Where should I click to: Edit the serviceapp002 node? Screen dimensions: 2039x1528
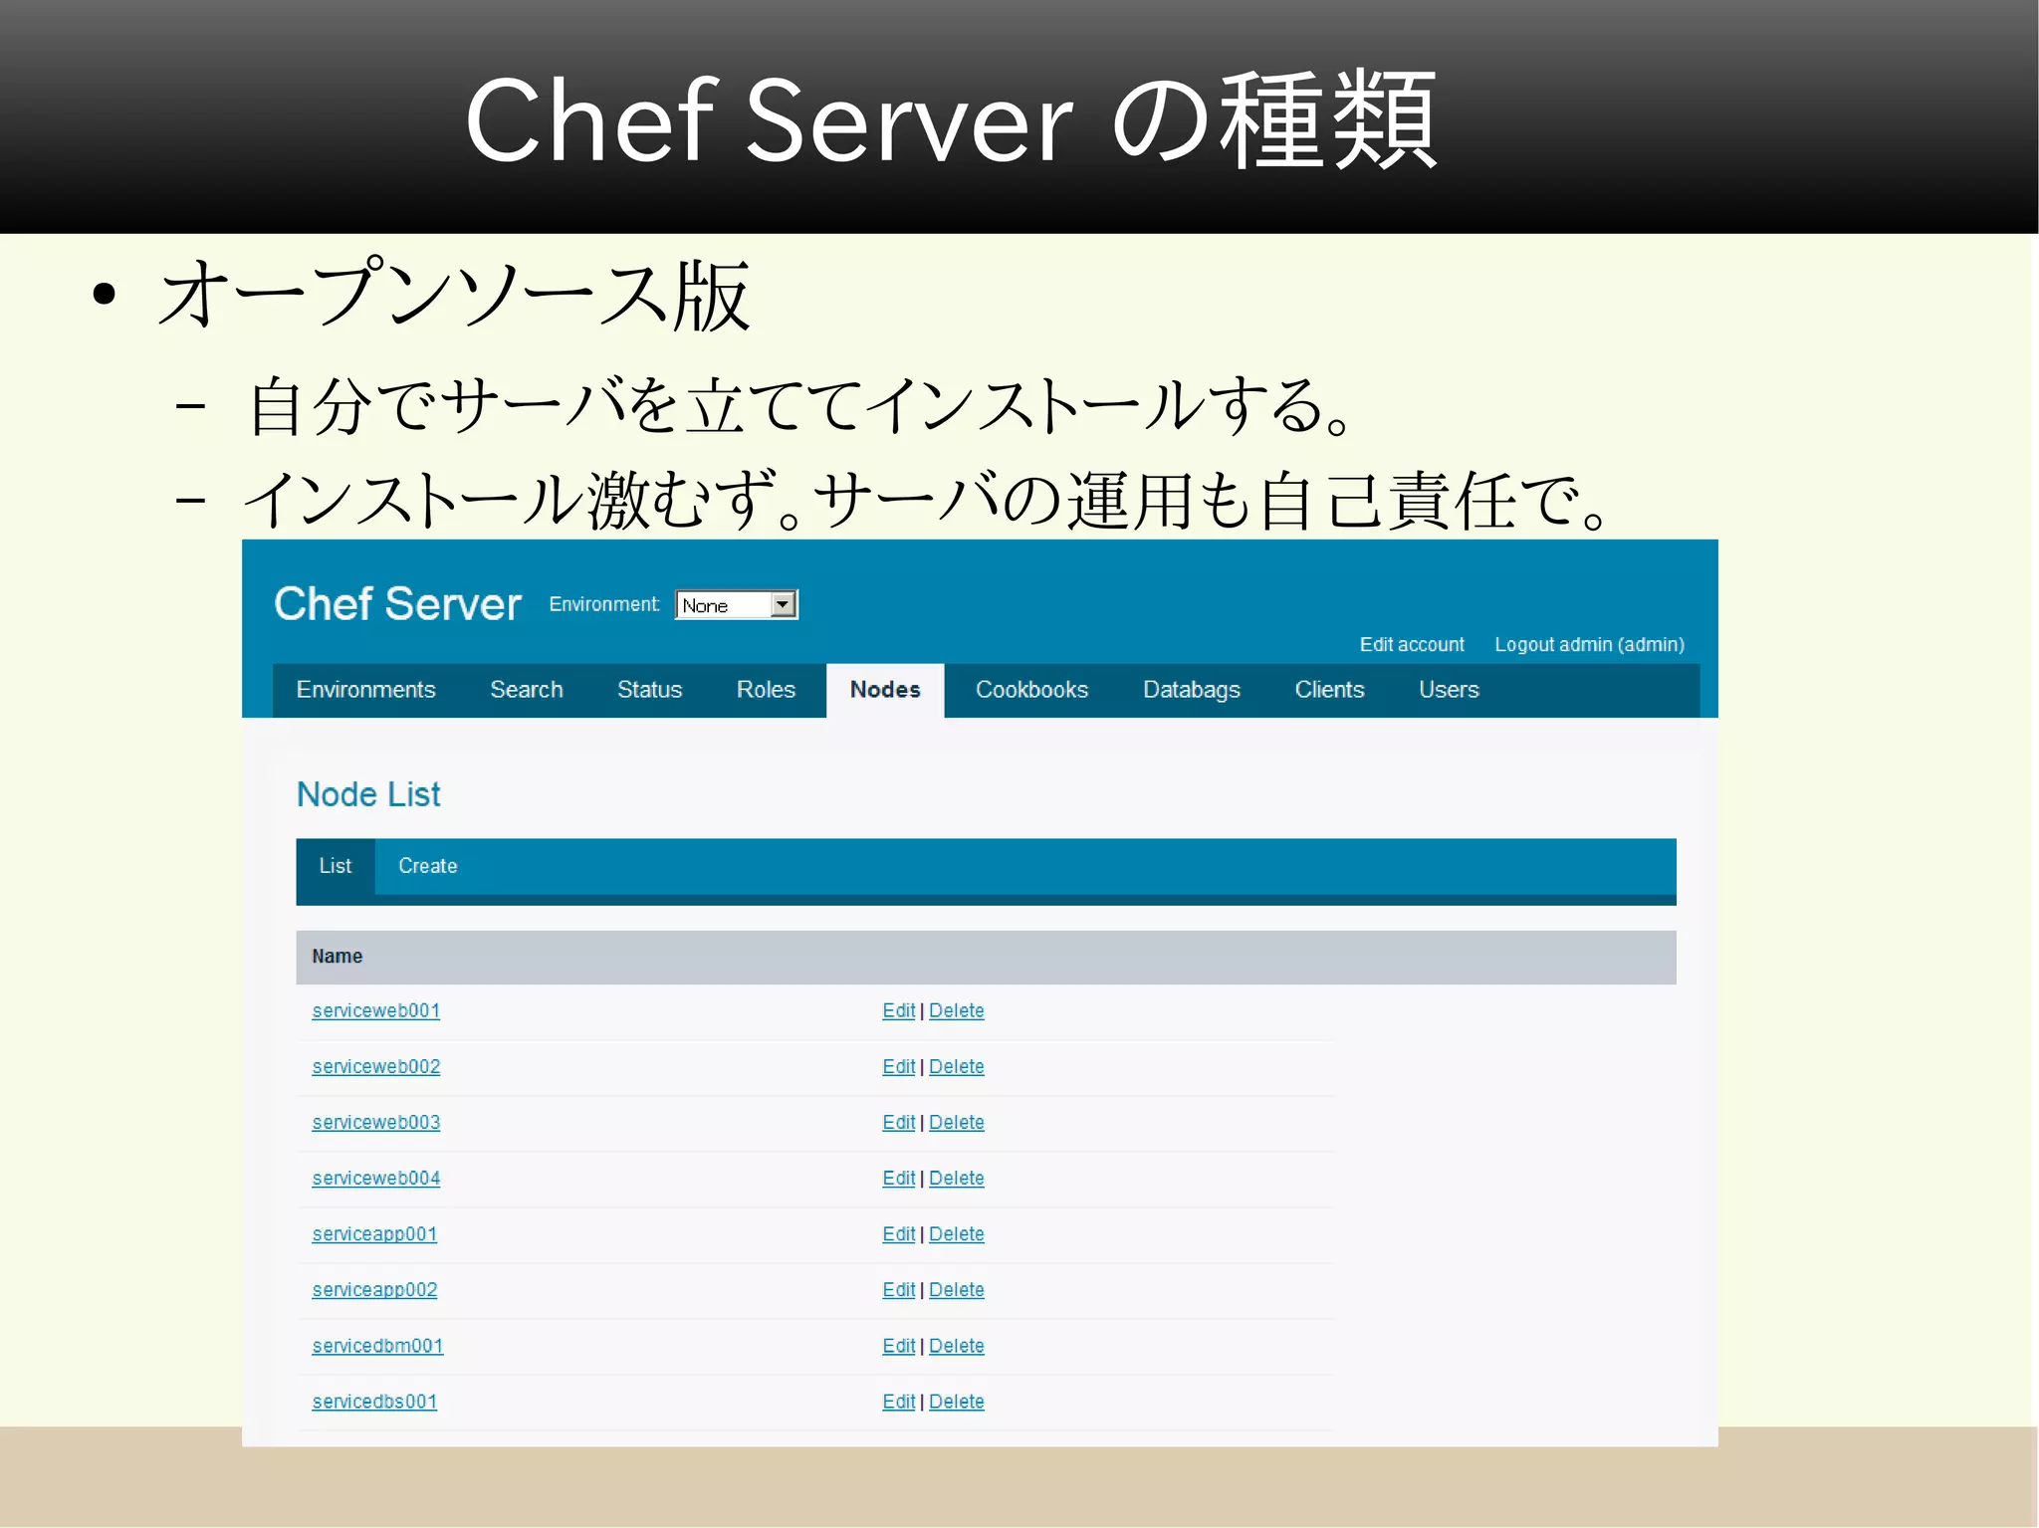[898, 1289]
